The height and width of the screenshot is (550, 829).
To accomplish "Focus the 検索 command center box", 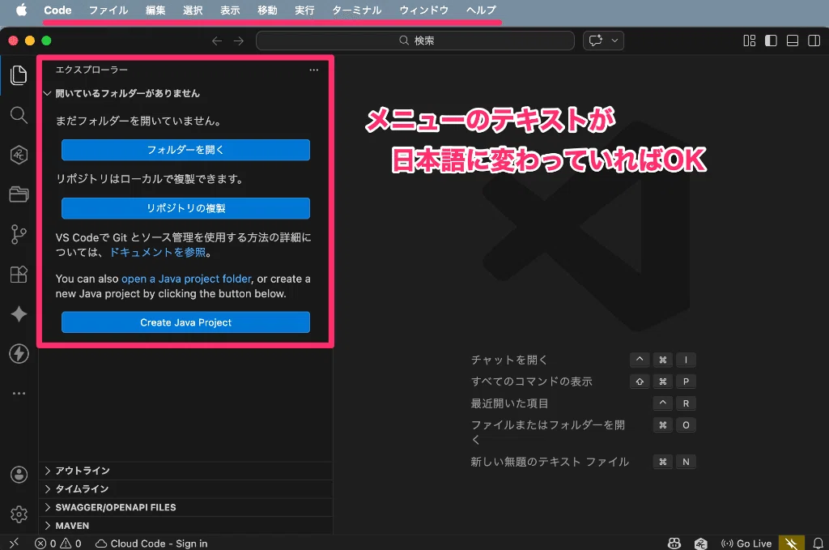I will pos(415,41).
